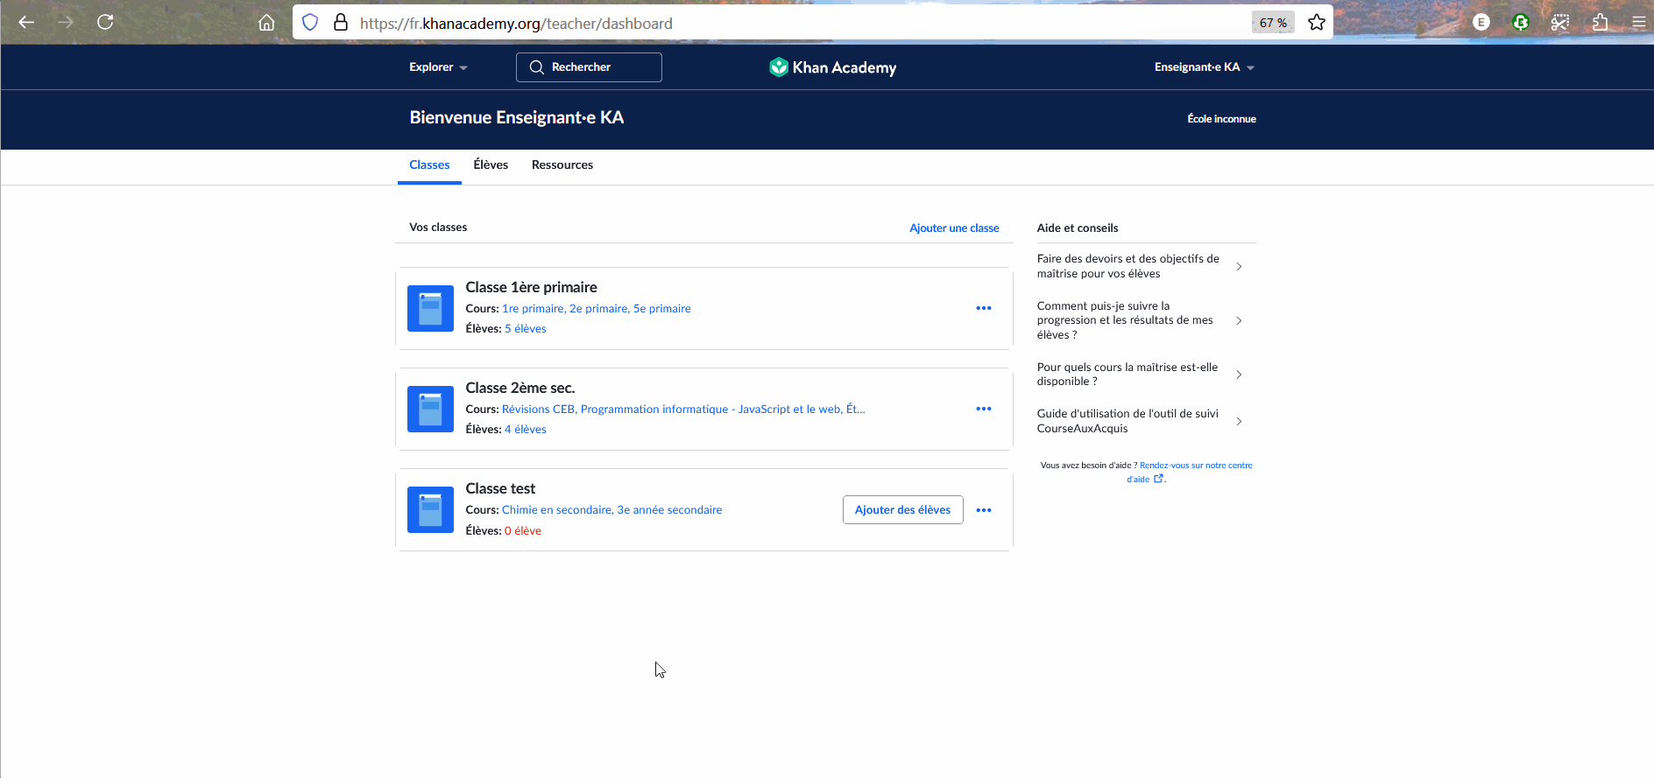The width and height of the screenshot is (1654, 778).
Task: Expand chevron beside Pour quels cours article
Action: point(1239,375)
